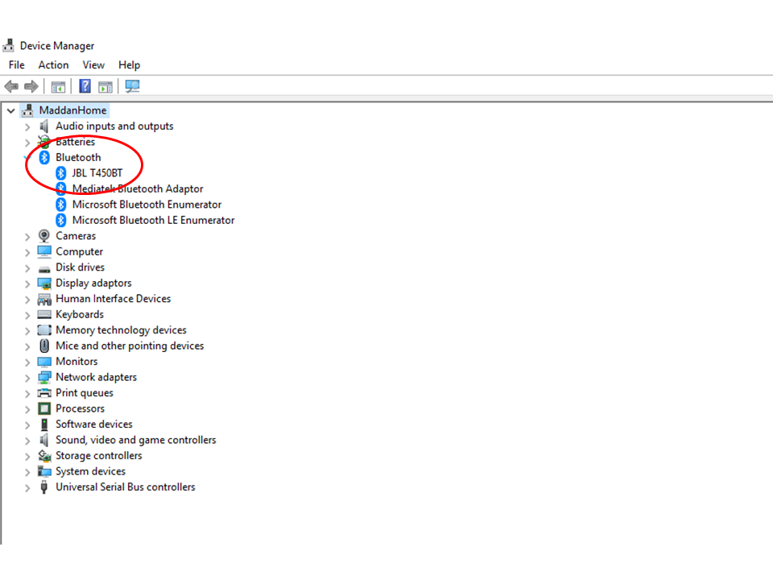Click the Bluetooth category icon
The height and width of the screenshot is (580, 773).
(x=44, y=158)
